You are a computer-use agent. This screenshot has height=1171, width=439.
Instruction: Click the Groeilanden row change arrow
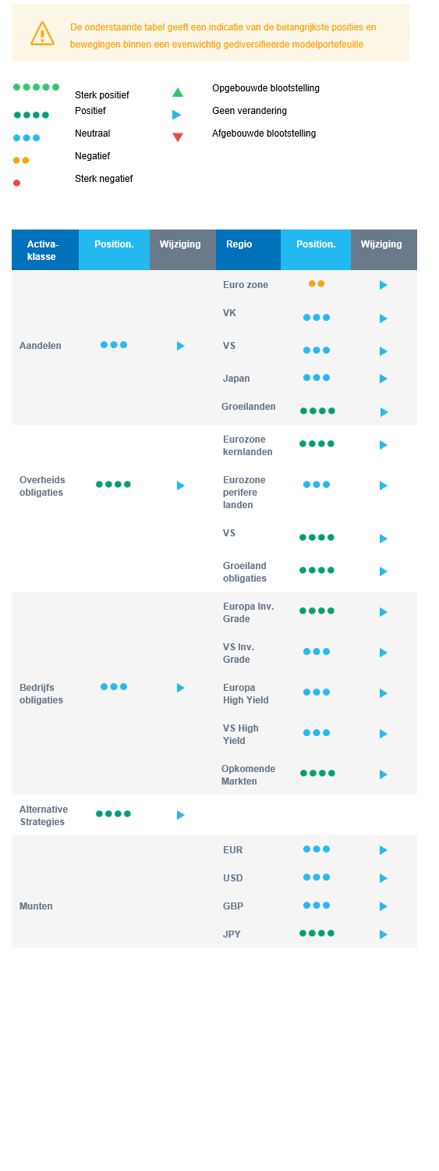click(x=384, y=412)
